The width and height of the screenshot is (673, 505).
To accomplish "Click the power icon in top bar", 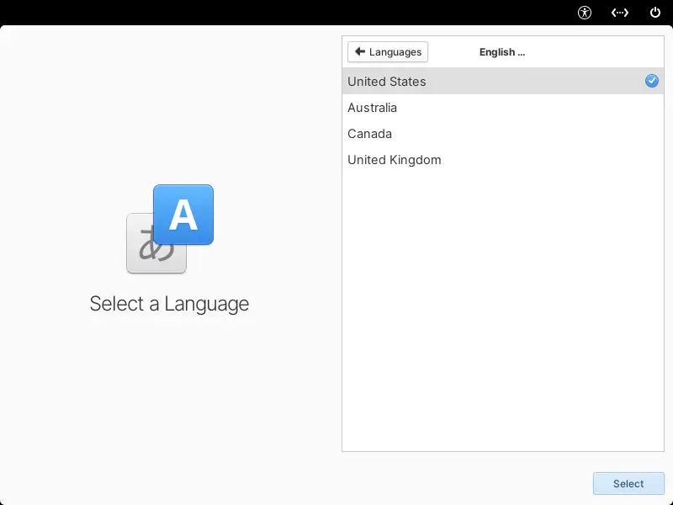I will [655, 13].
